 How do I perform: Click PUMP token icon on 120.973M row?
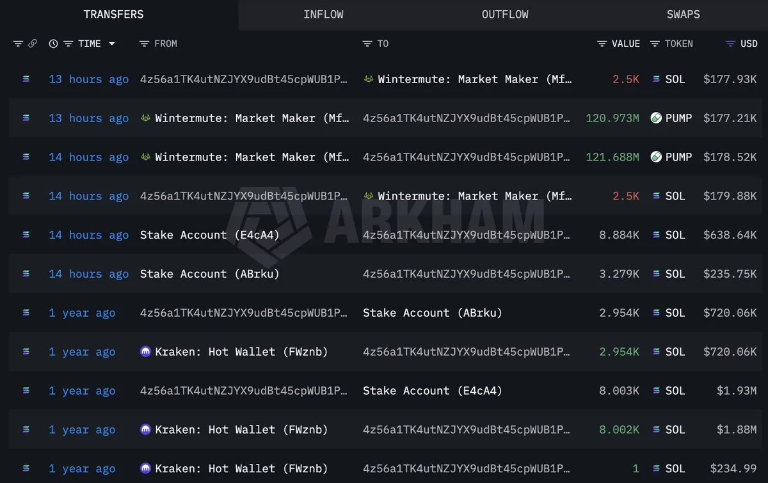[x=656, y=118]
